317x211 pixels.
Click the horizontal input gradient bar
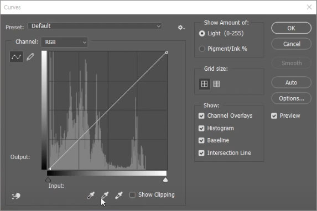107,173
